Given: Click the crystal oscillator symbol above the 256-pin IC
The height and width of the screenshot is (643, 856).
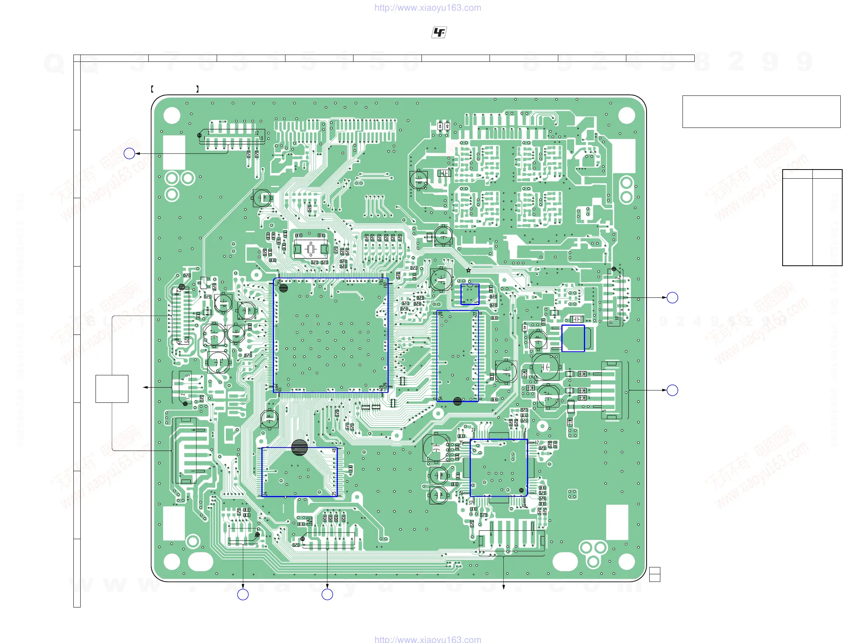Looking at the screenshot, I should coord(311,249).
